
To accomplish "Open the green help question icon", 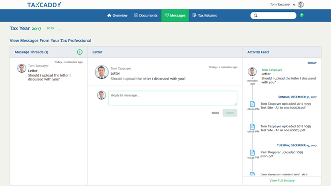I will point(302,15).
